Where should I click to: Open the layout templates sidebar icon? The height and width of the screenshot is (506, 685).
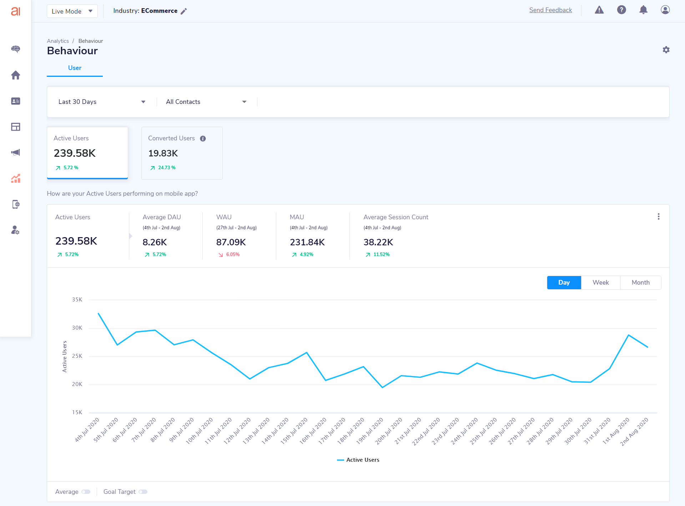pos(15,127)
